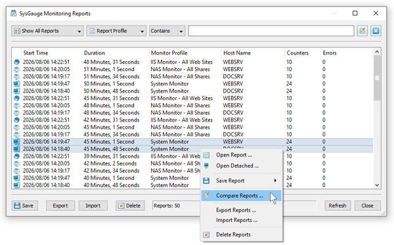Sort by the Counters column header

point(303,53)
